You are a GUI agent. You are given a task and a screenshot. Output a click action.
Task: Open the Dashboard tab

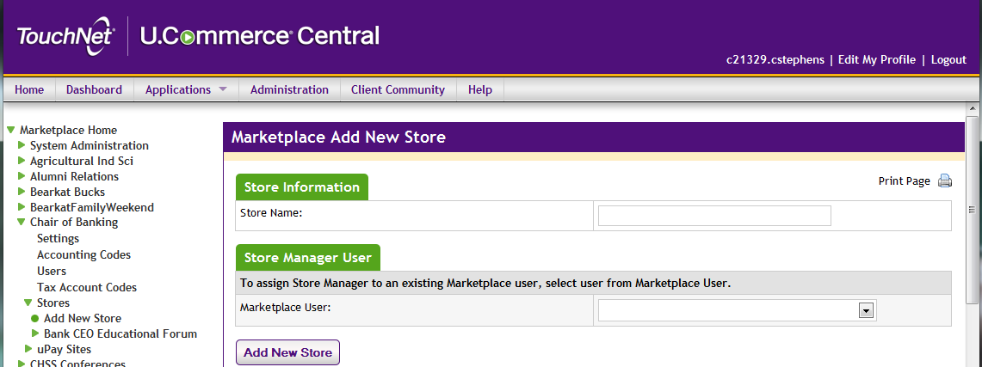pyautogui.click(x=94, y=89)
